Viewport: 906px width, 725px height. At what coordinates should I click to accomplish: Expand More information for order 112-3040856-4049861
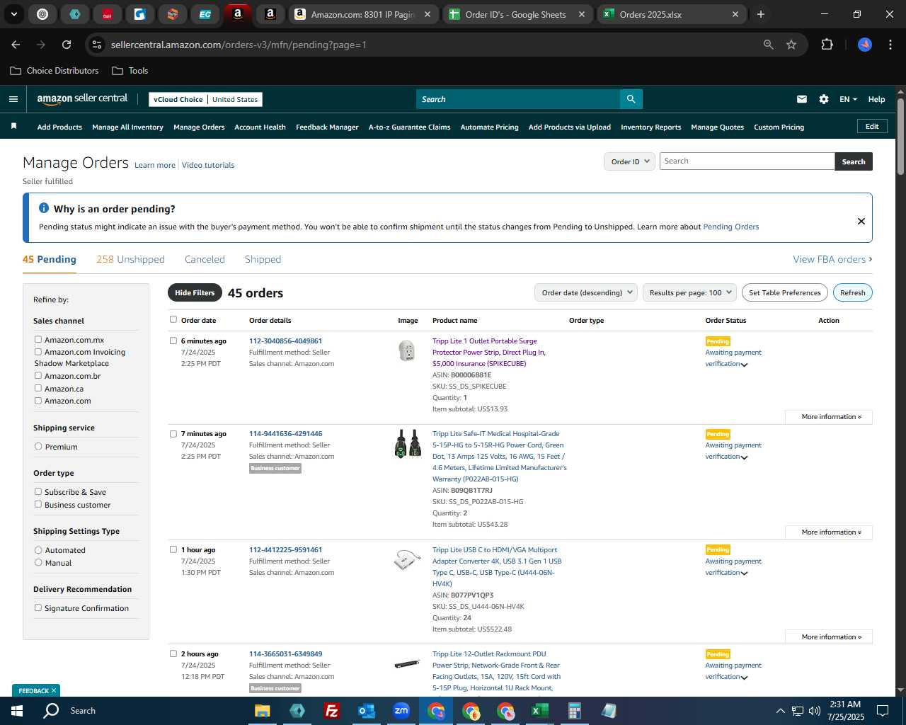(829, 417)
